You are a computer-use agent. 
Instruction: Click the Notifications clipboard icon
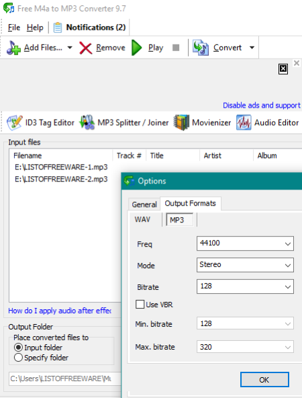point(58,28)
